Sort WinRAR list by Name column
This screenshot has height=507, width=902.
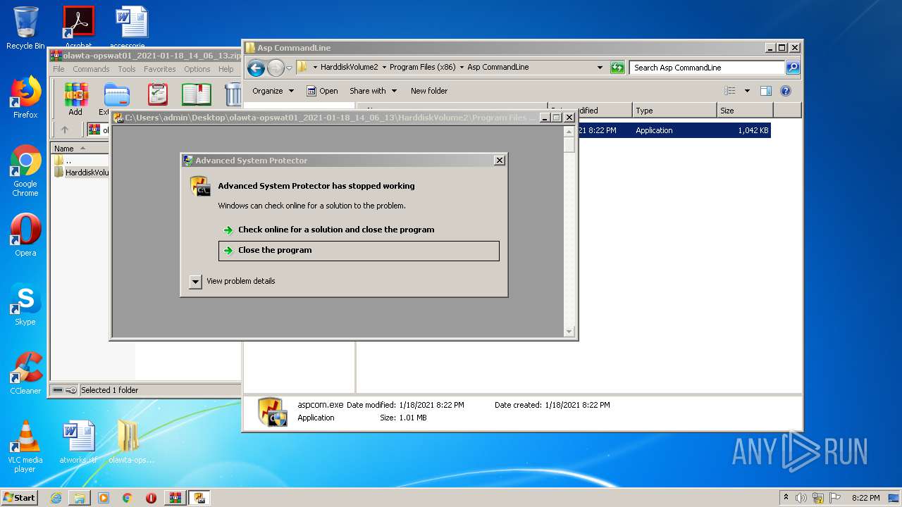click(x=79, y=149)
